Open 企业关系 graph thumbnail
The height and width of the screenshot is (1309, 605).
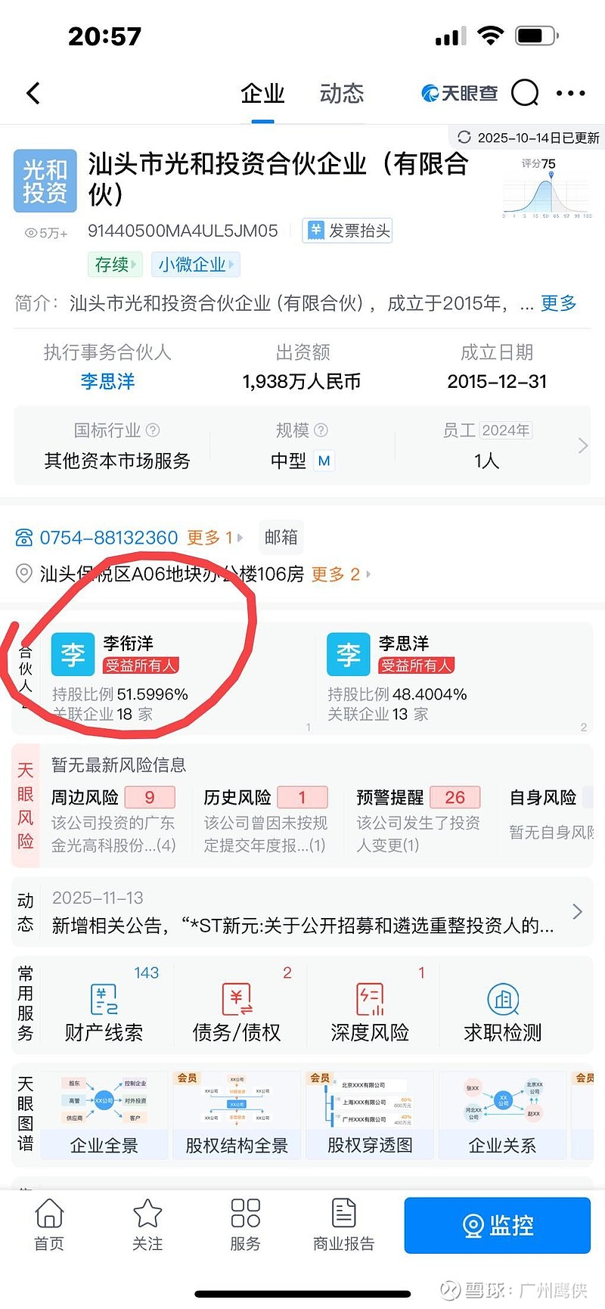click(x=502, y=1115)
